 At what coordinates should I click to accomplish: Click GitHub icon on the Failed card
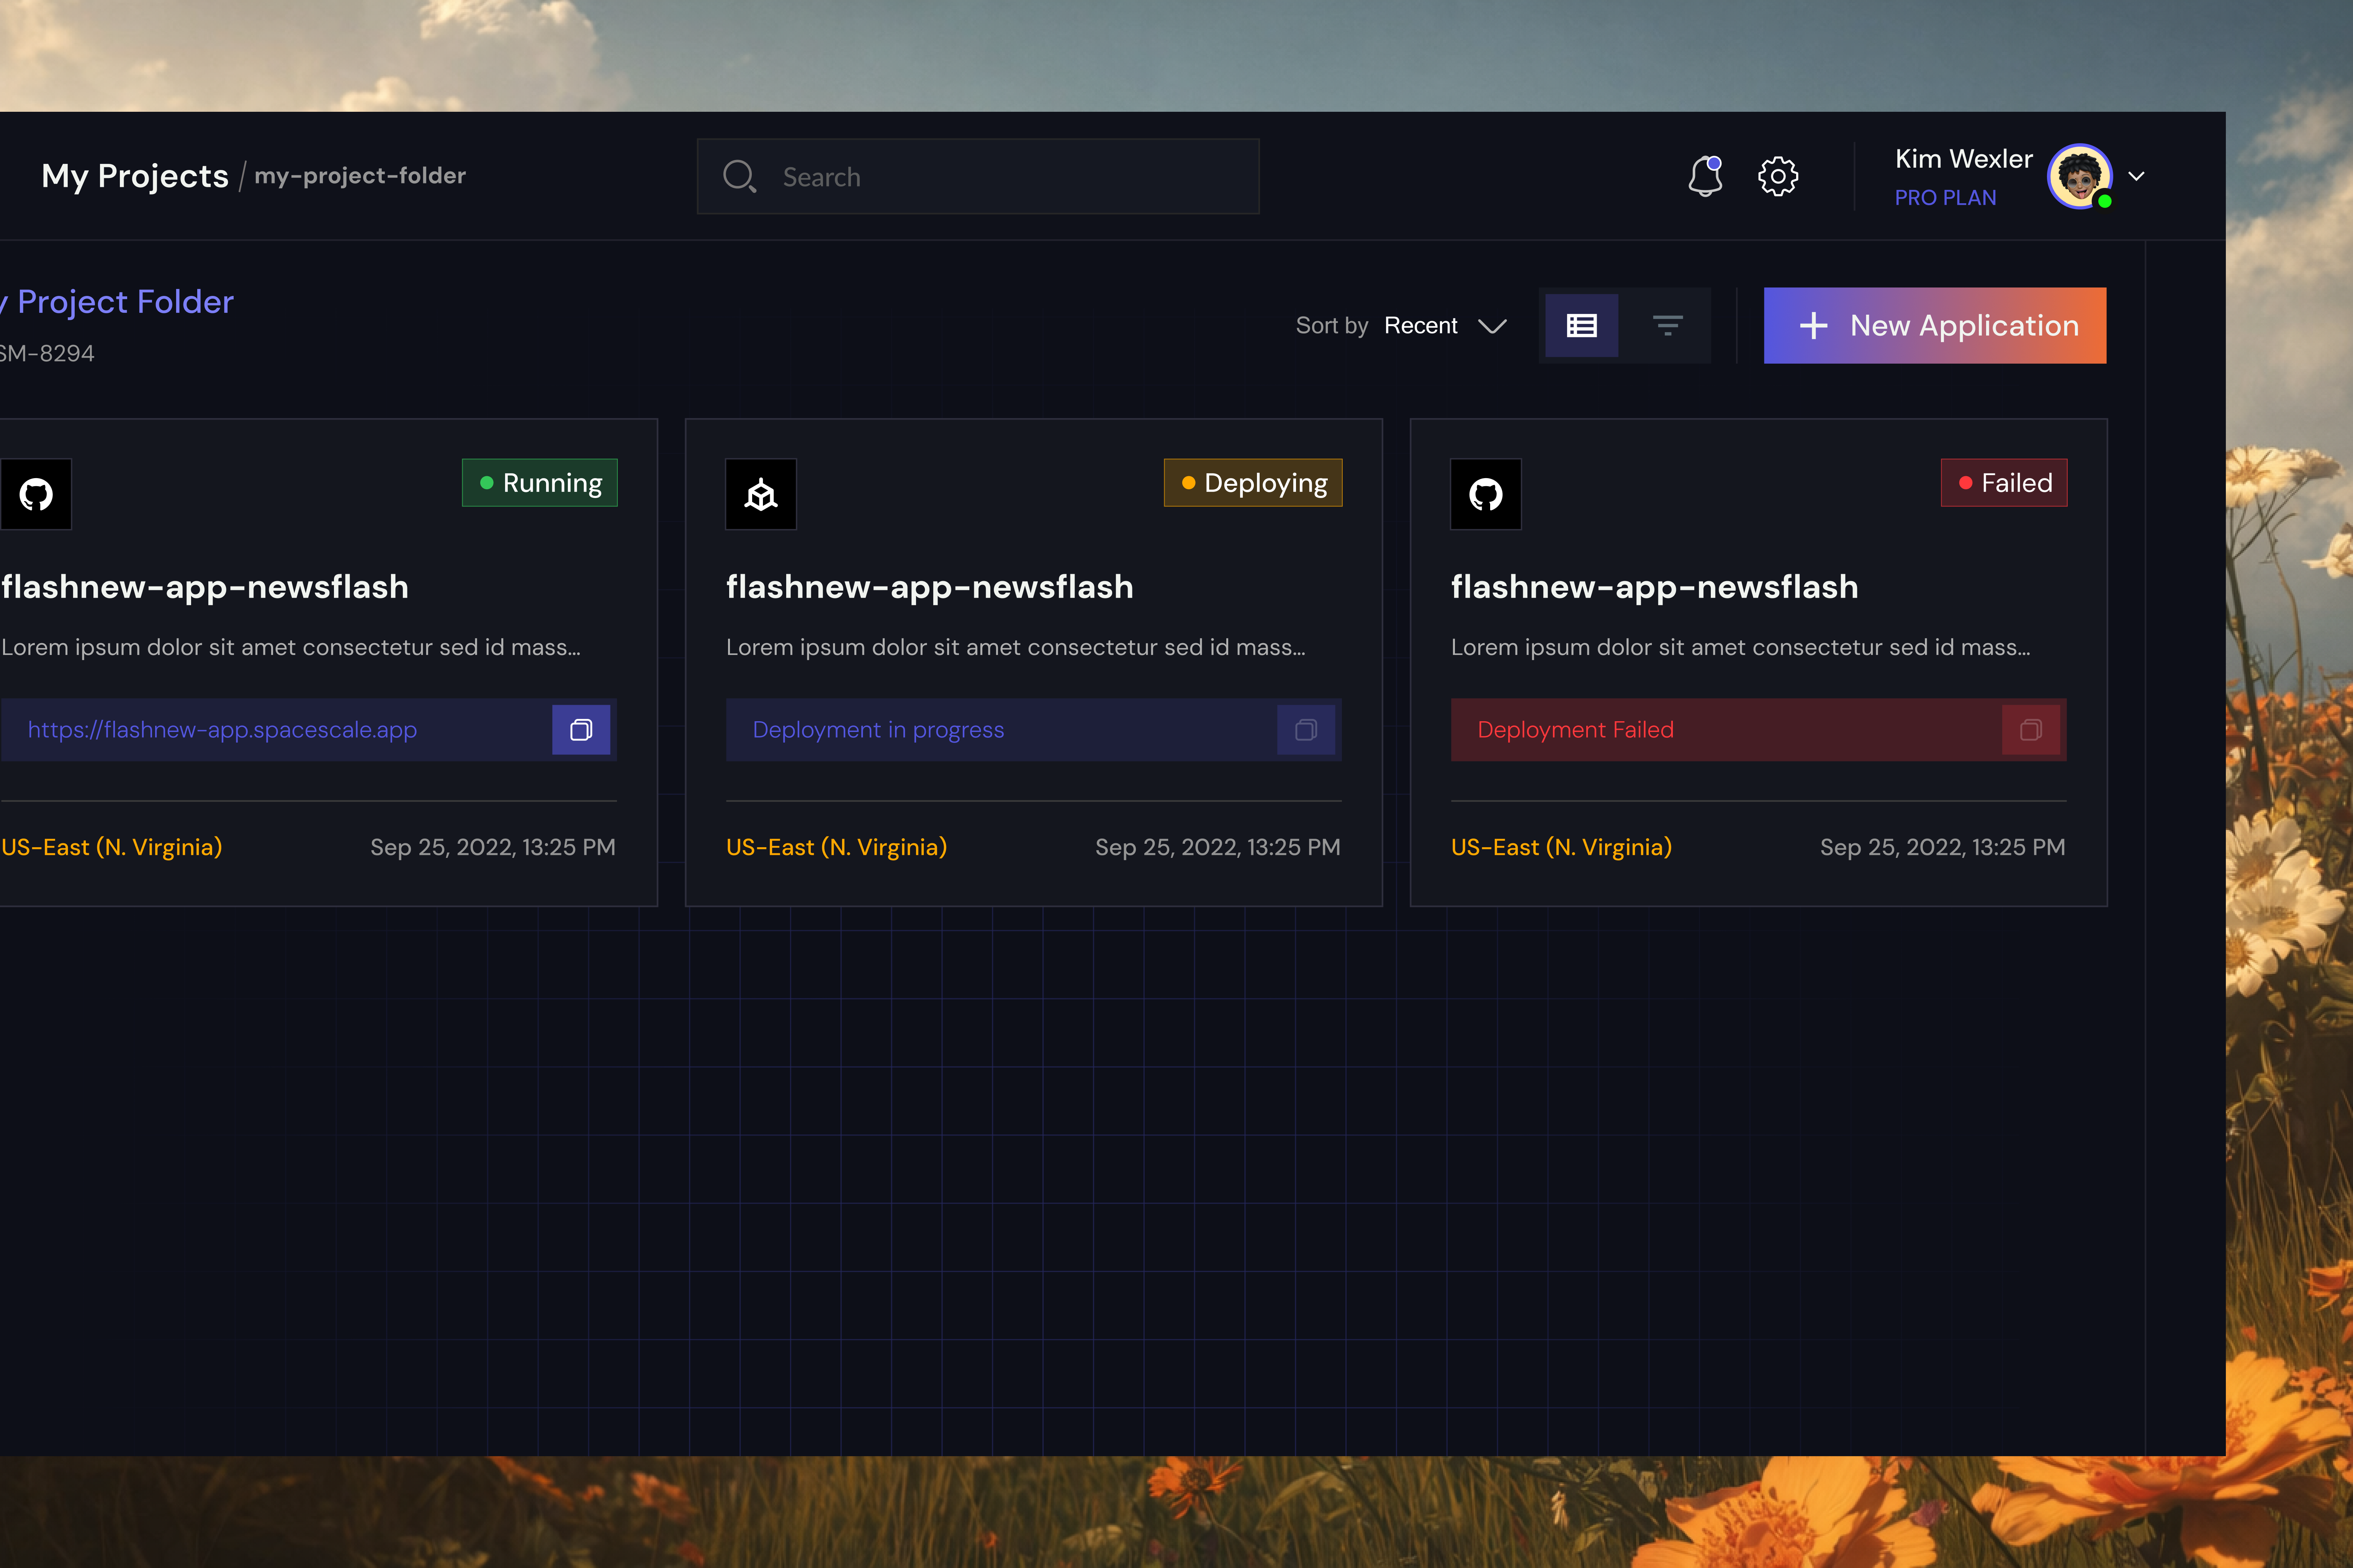click(x=1486, y=494)
